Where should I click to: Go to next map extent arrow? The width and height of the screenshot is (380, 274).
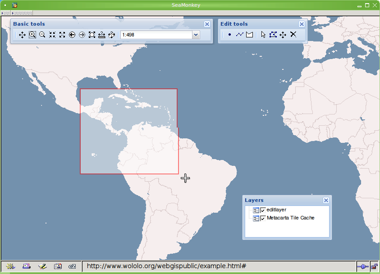[82, 35]
